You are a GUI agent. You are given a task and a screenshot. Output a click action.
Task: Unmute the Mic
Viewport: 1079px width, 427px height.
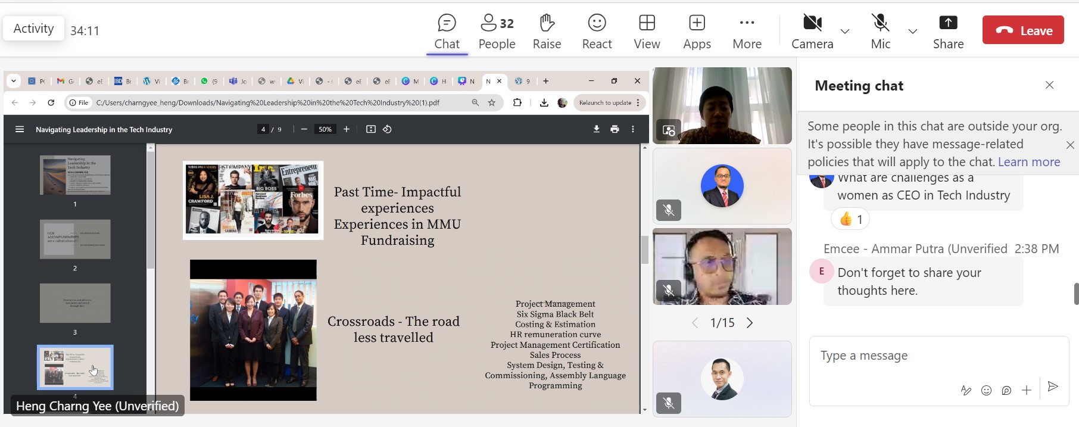(x=880, y=32)
